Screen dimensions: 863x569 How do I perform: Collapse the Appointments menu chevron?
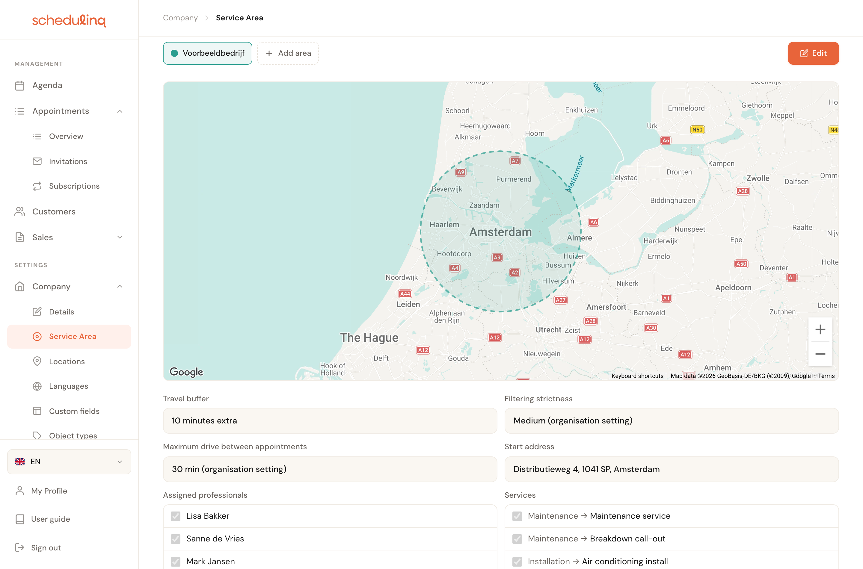120,111
